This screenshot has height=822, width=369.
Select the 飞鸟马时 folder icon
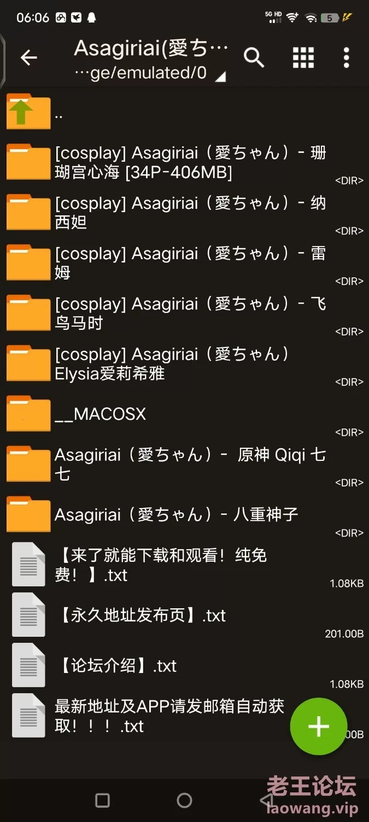28,313
